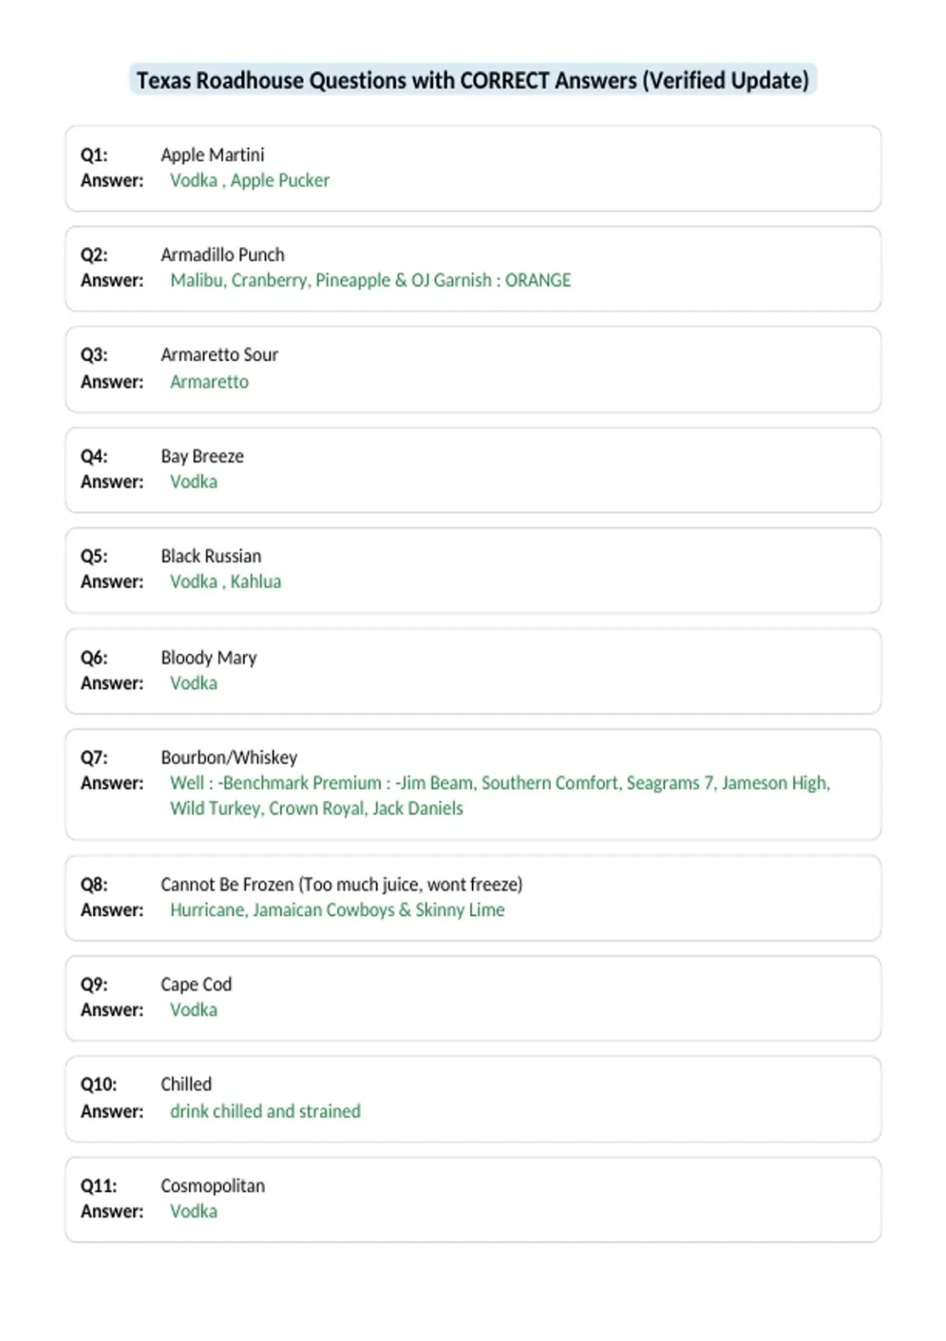Click the Armaretto Sour question
Viewport: 946px width, 1341px height.
click(219, 355)
